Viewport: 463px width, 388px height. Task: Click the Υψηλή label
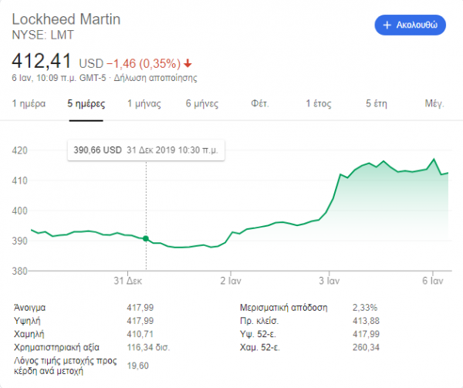click(x=27, y=321)
